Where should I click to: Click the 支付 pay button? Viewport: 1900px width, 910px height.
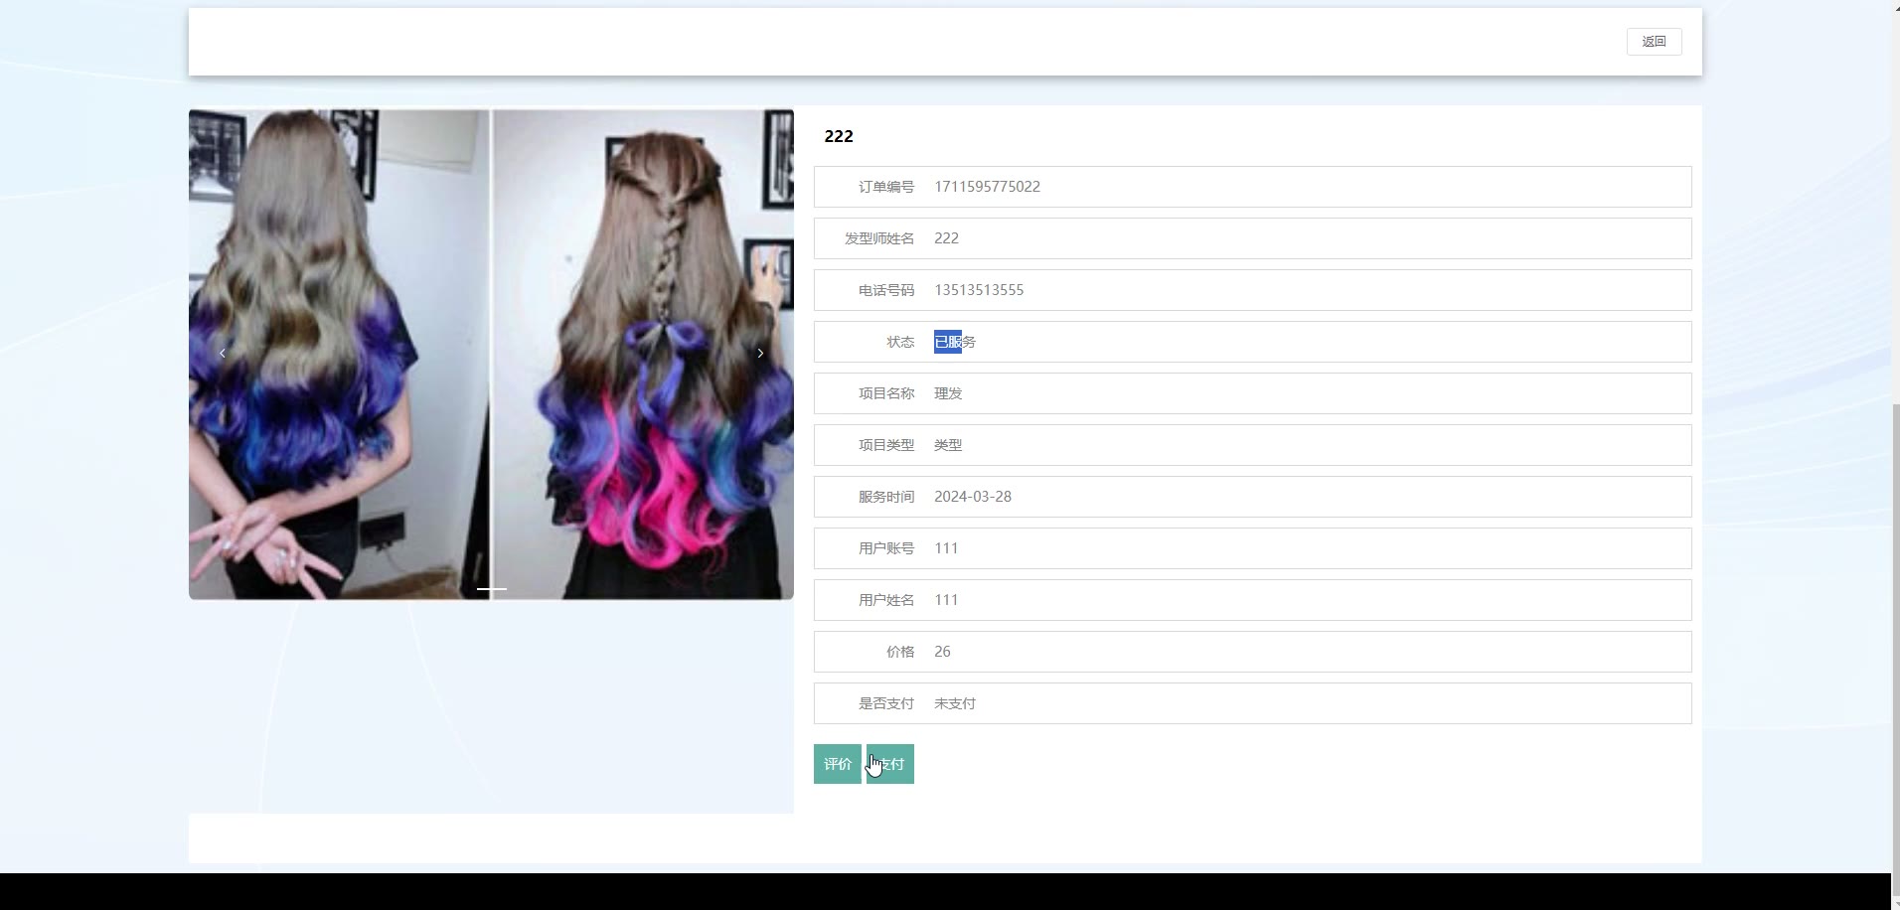tap(890, 764)
